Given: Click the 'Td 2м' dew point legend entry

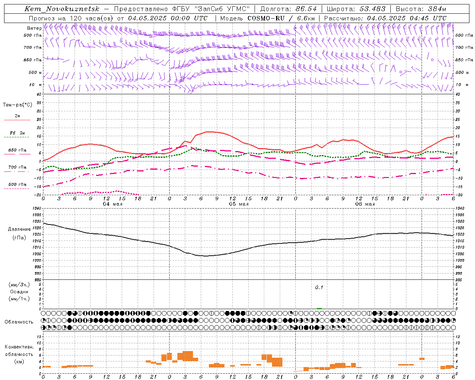Looking at the screenshot, I should pyautogui.click(x=17, y=133).
